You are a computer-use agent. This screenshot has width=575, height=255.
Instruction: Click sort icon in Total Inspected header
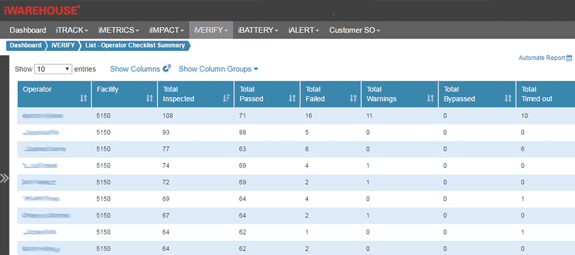click(x=226, y=99)
